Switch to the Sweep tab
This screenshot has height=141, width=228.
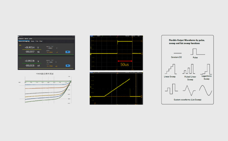point(32,41)
